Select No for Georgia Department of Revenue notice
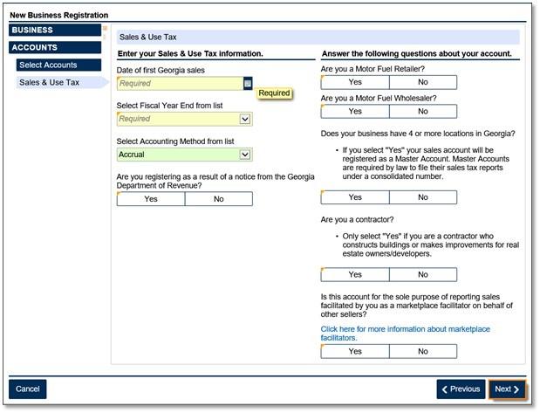The height and width of the screenshot is (413, 540). 218,199
